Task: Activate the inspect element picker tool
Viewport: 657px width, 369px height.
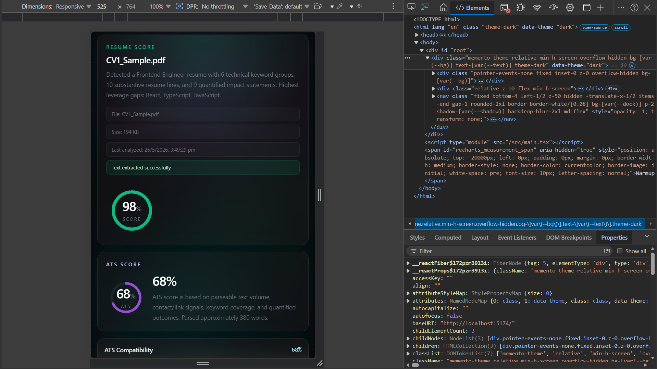Action: click(x=411, y=7)
